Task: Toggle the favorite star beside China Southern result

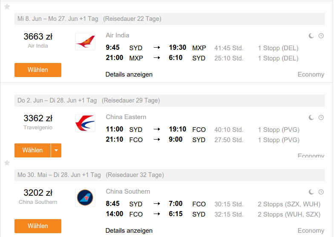Action: click(7, 163)
